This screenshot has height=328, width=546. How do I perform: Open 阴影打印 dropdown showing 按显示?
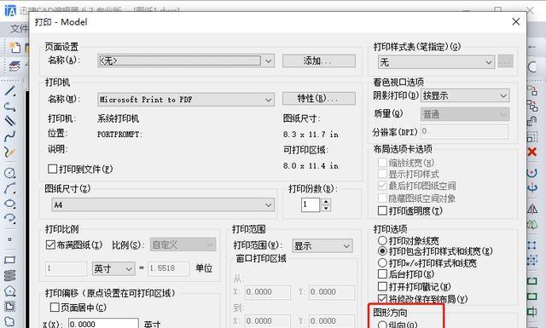465,95
